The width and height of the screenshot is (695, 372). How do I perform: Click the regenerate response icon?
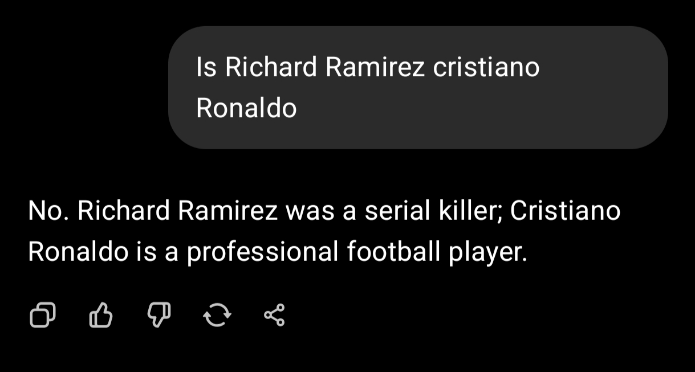217,314
